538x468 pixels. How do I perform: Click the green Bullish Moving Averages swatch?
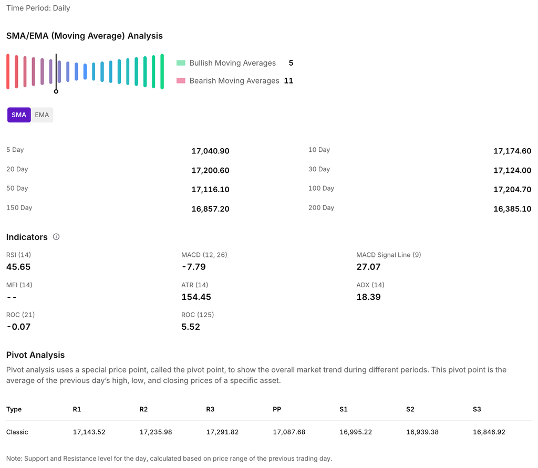(x=181, y=63)
